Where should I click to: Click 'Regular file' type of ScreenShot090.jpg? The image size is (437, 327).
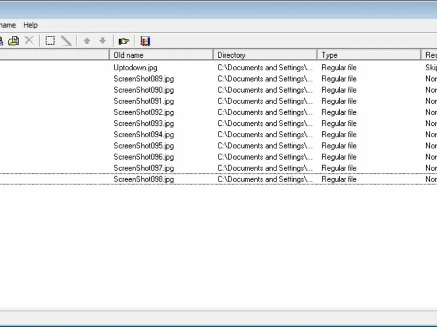tap(339, 90)
